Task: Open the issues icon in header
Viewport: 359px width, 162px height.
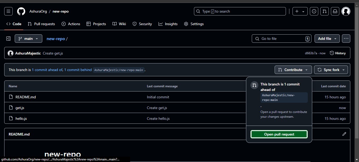Action: [x=314, y=11]
